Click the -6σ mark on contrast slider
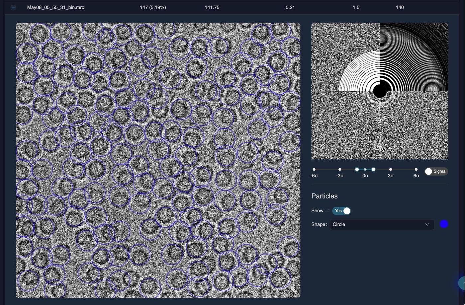 (x=314, y=169)
